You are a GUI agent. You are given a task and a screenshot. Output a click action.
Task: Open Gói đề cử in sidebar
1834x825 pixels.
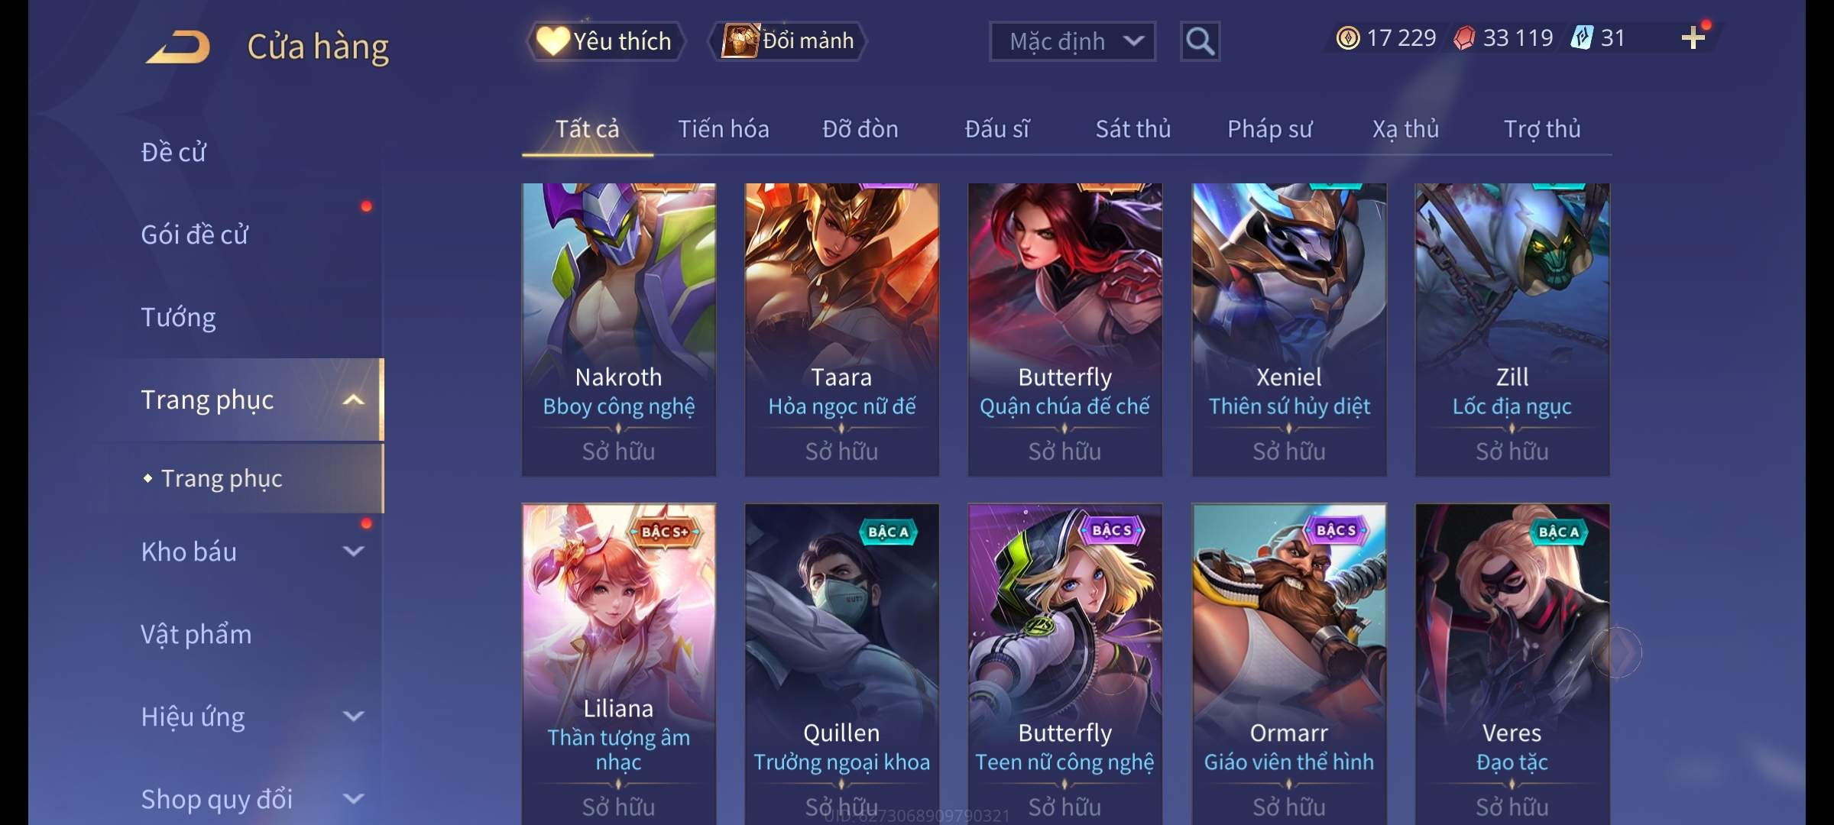tap(194, 235)
